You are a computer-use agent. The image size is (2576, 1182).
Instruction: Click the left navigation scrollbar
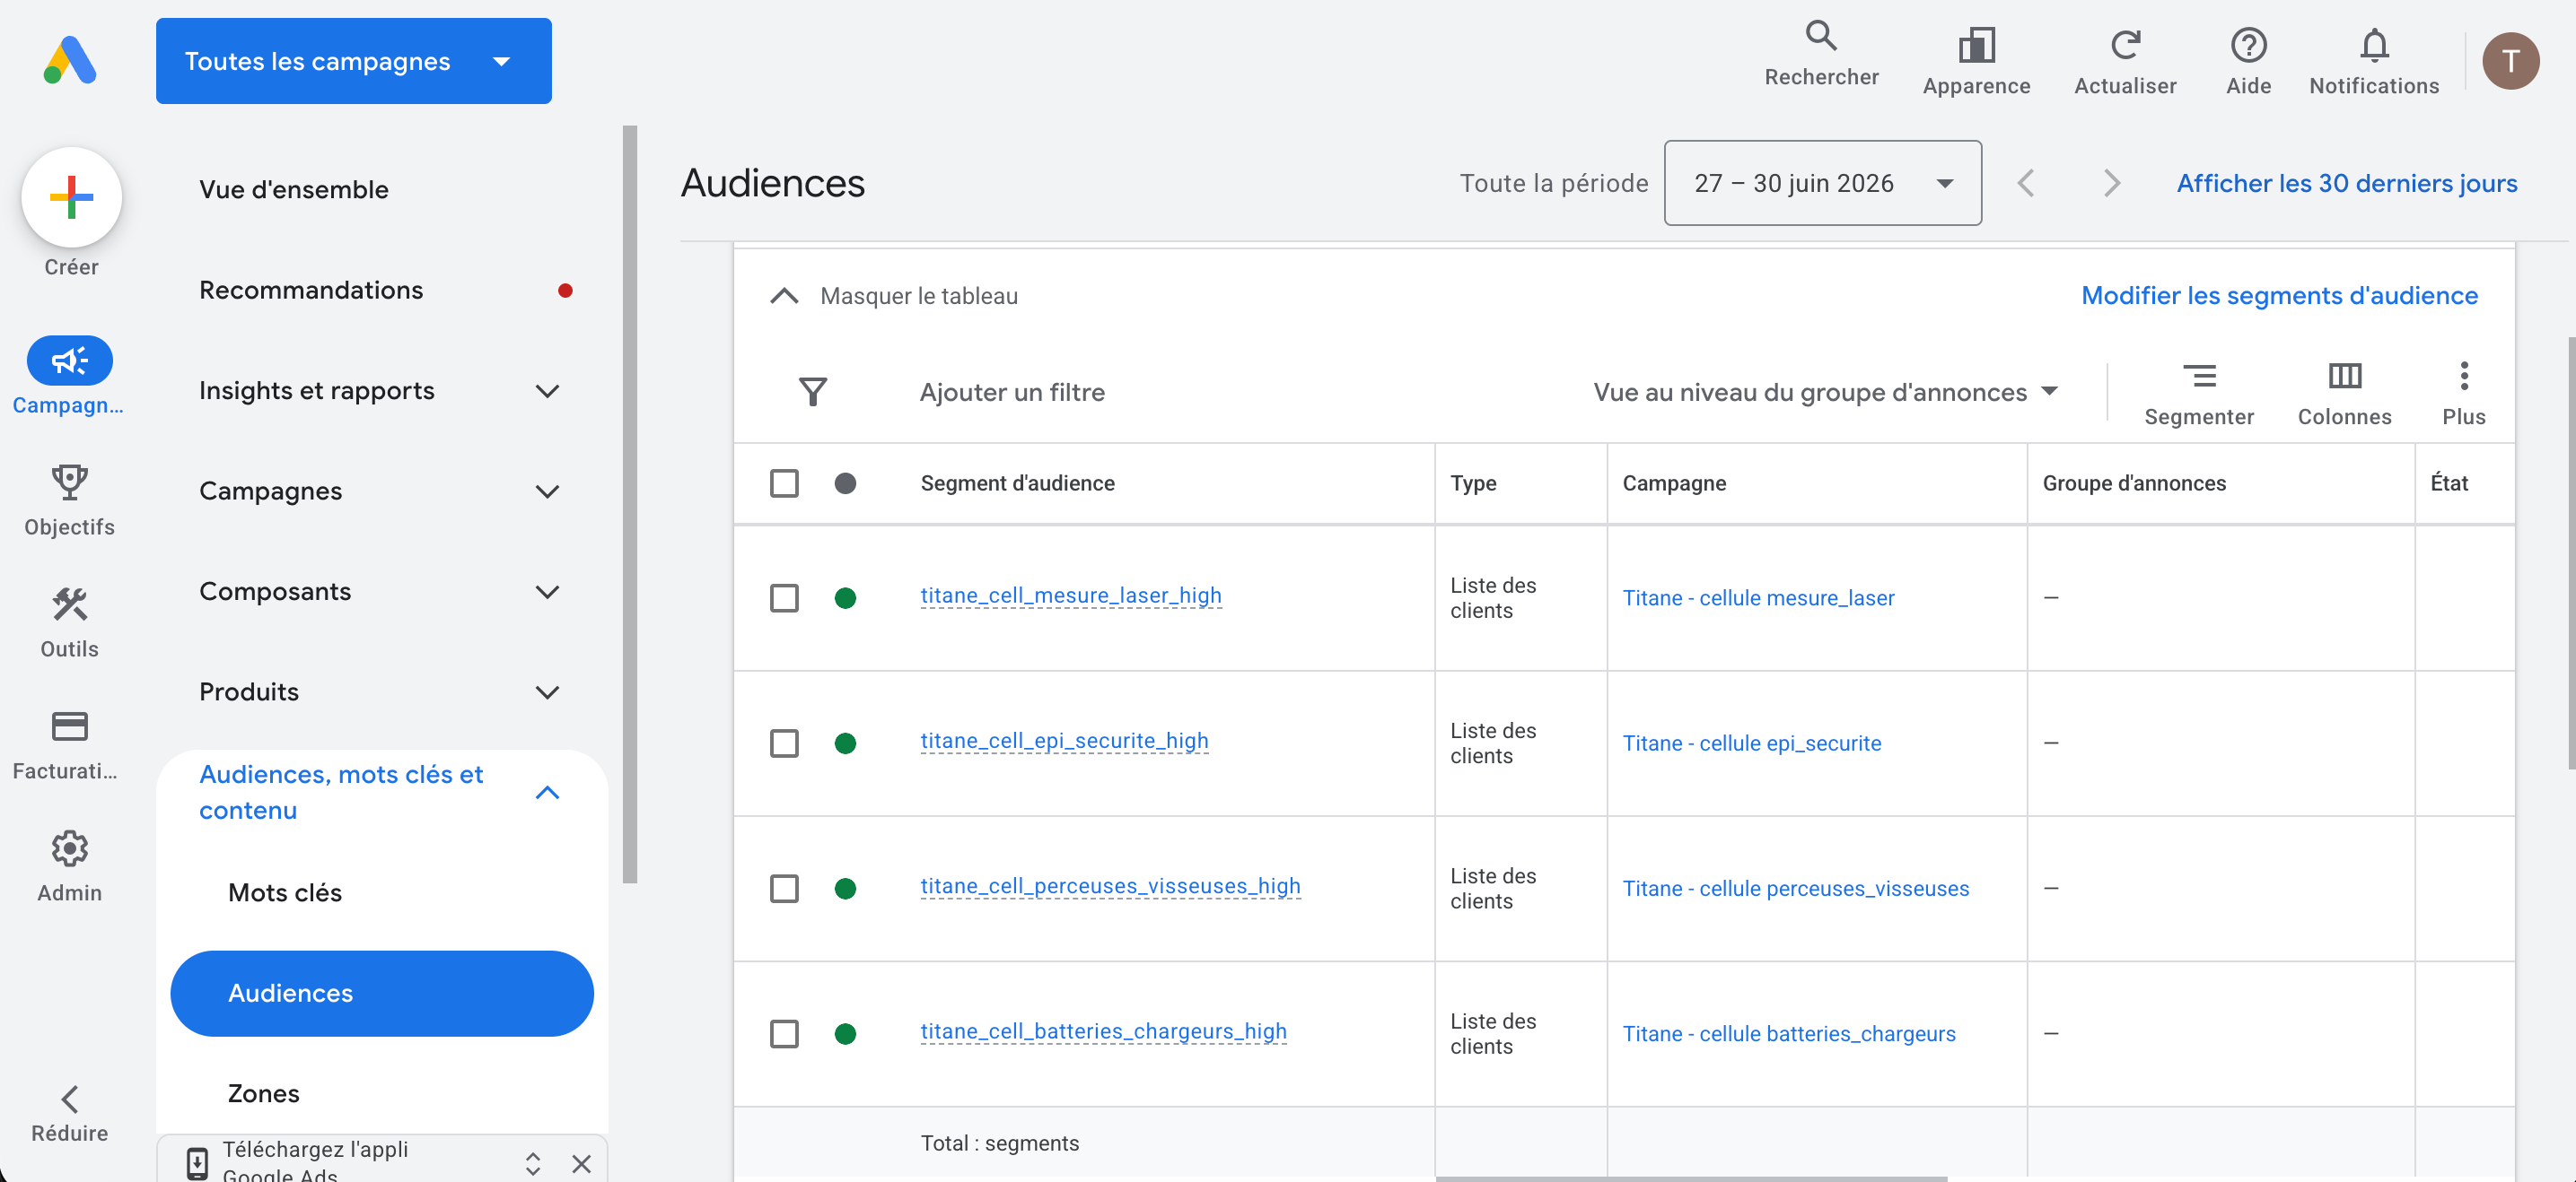pos(629,505)
